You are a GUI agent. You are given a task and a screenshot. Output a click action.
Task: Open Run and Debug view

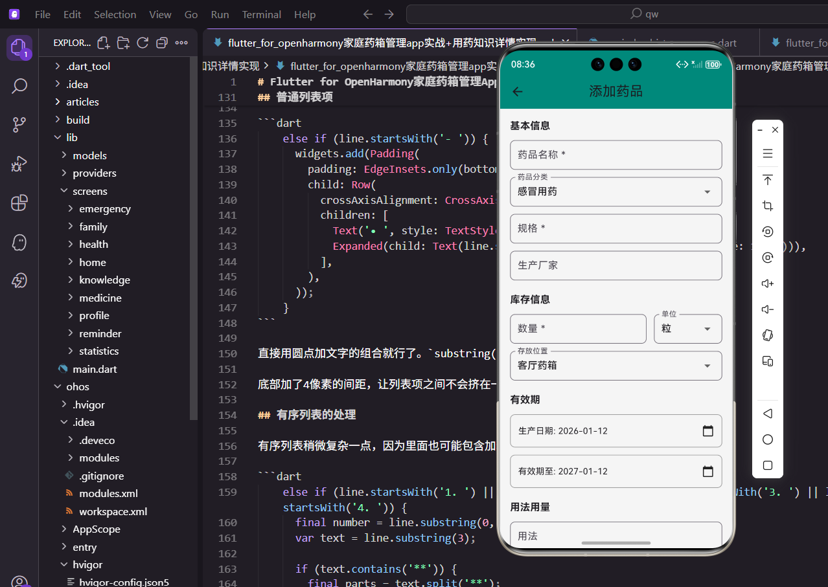tap(19, 164)
